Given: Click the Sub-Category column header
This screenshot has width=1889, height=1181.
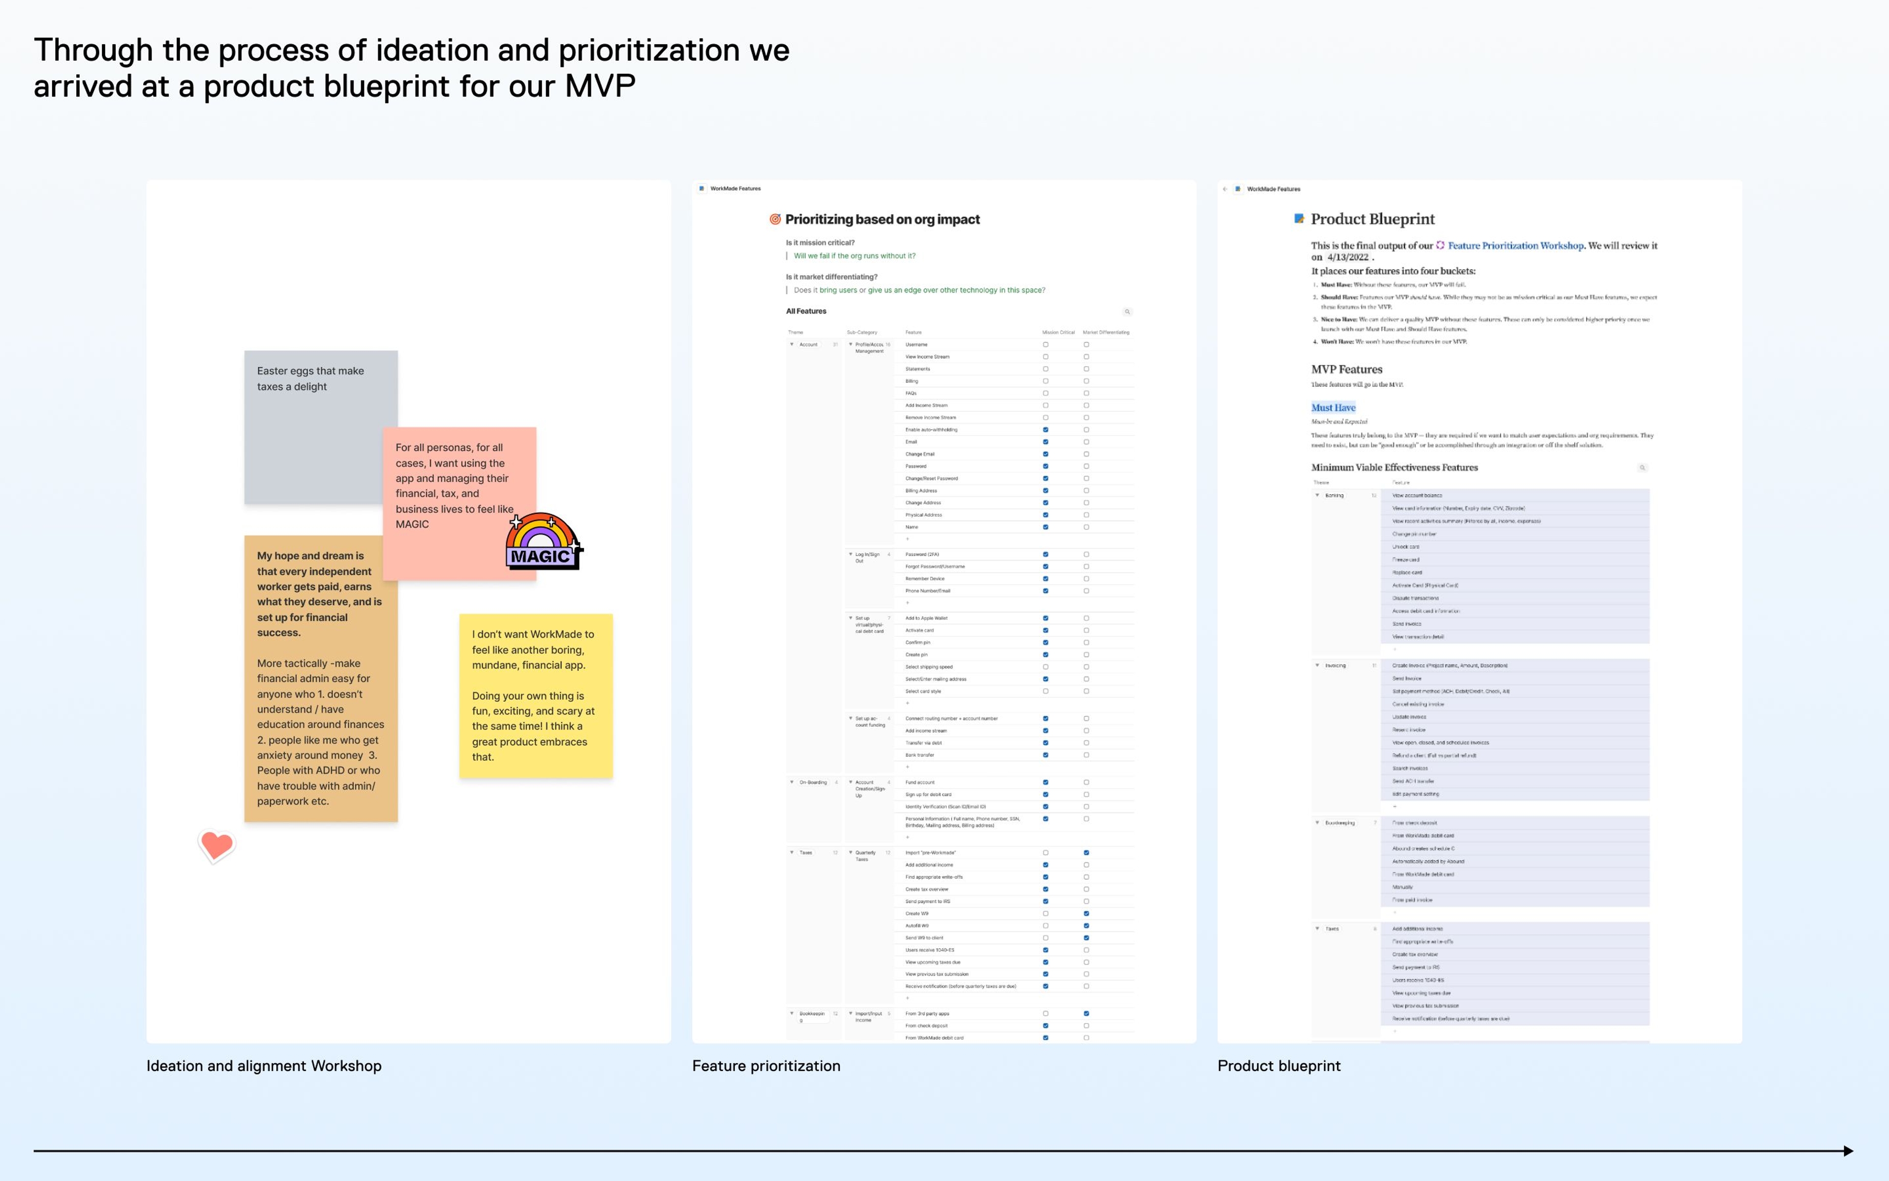Looking at the screenshot, I should click(x=862, y=333).
